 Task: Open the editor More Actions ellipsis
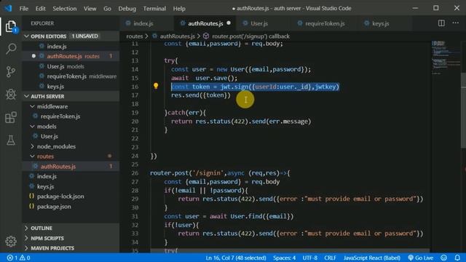click(456, 23)
